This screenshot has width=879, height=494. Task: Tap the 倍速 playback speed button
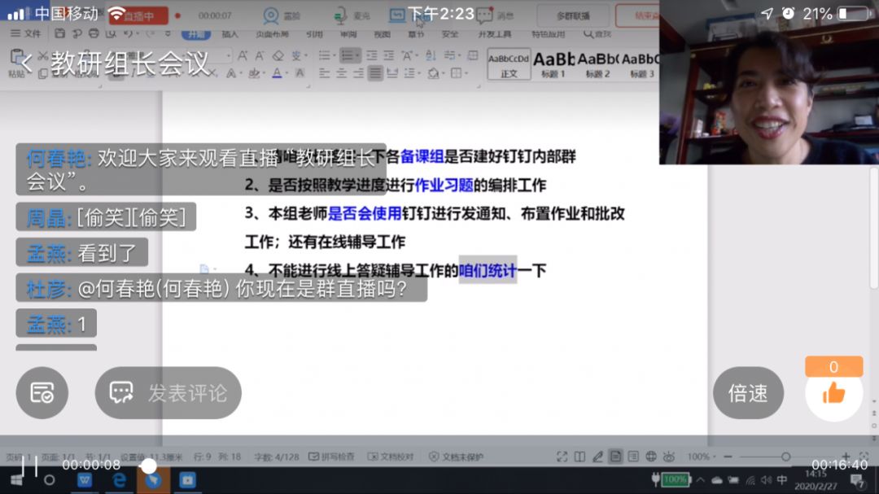(748, 392)
